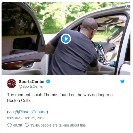The height and width of the screenshot is (133, 133).
Task: Open the Twitter bird icon
Action: pyautogui.click(x=122, y=82)
